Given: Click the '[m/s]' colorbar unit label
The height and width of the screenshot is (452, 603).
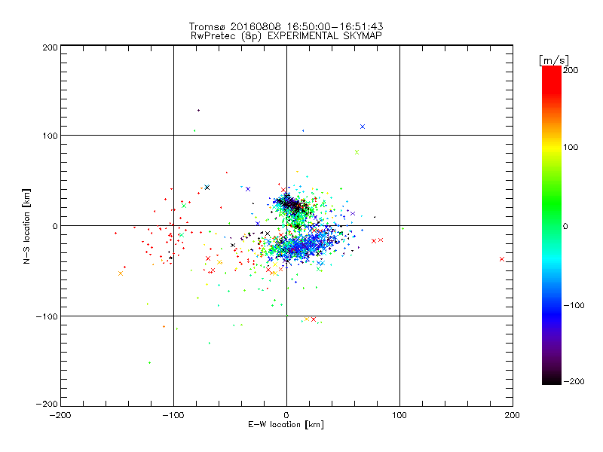Looking at the screenshot, I should (x=554, y=60).
